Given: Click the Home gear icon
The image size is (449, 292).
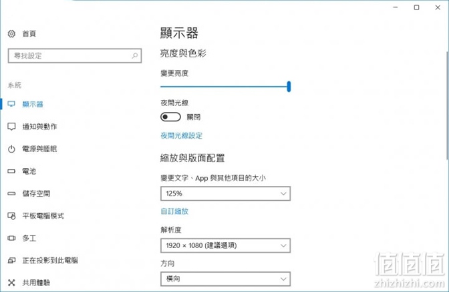Looking at the screenshot, I should [x=11, y=34].
